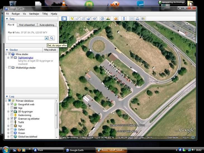Toggle the sidebar panel toolbar icon

pyautogui.click(x=64, y=18)
